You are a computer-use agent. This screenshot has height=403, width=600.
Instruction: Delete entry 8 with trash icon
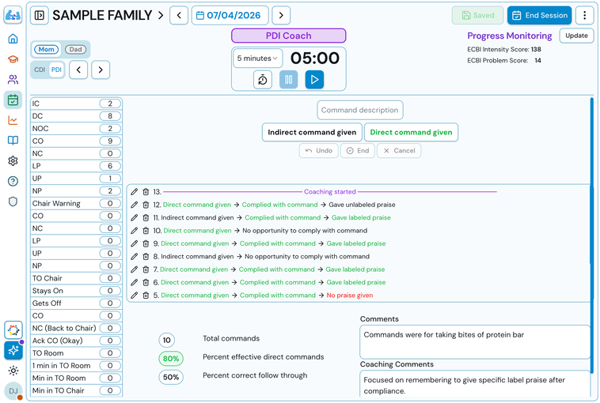point(146,257)
